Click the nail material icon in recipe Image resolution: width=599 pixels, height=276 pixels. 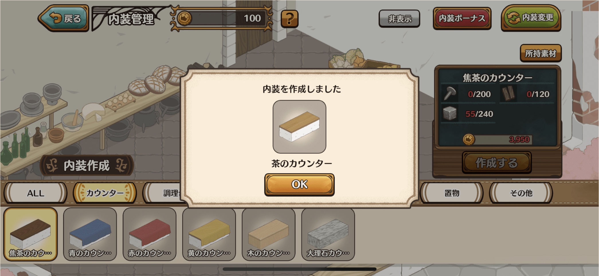tap(450, 93)
